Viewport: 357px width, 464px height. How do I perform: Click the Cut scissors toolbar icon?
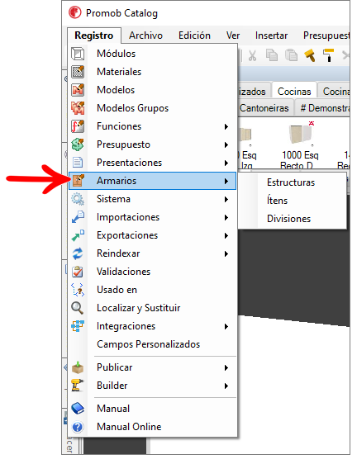point(252,55)
